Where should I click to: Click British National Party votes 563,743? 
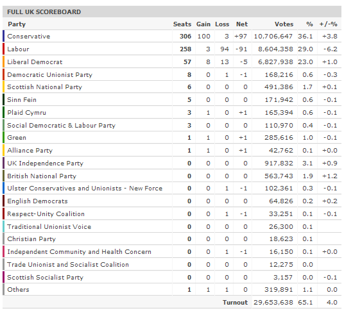(x=279, y=176)
